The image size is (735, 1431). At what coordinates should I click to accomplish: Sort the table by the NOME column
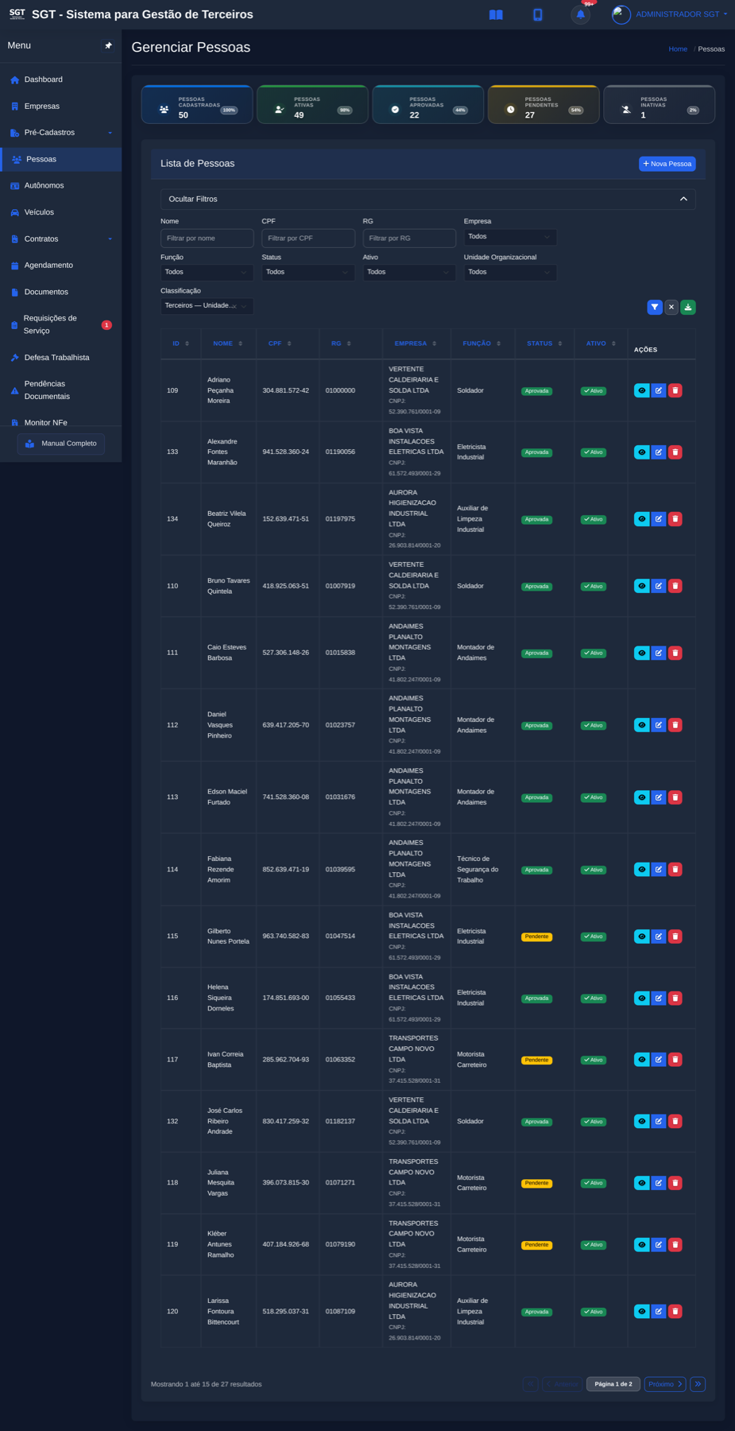point(227,343)
